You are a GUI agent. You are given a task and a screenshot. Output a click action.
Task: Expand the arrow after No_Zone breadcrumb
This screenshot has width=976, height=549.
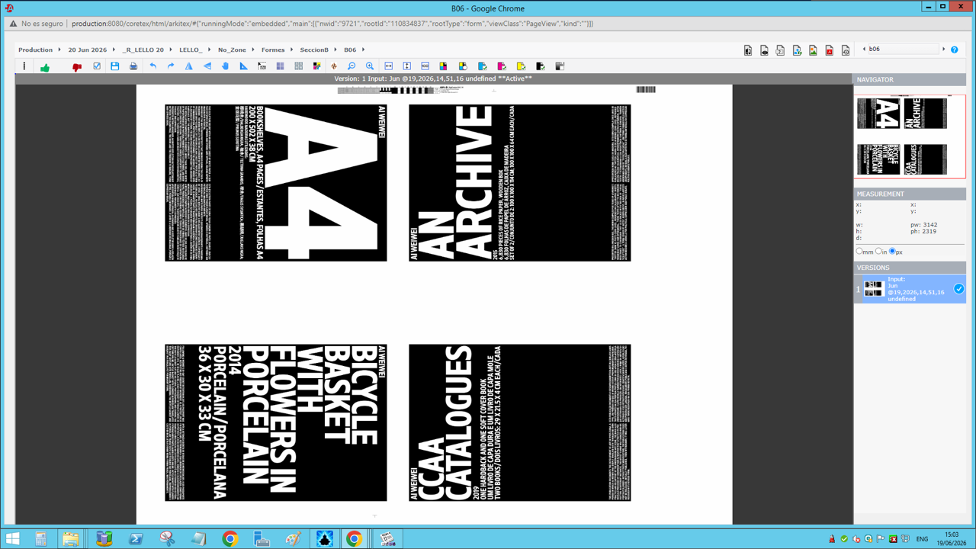[x=253, y=50]
